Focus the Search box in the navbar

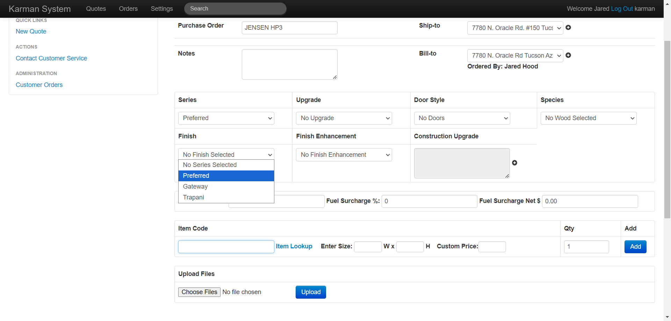(x=235, y=9)
